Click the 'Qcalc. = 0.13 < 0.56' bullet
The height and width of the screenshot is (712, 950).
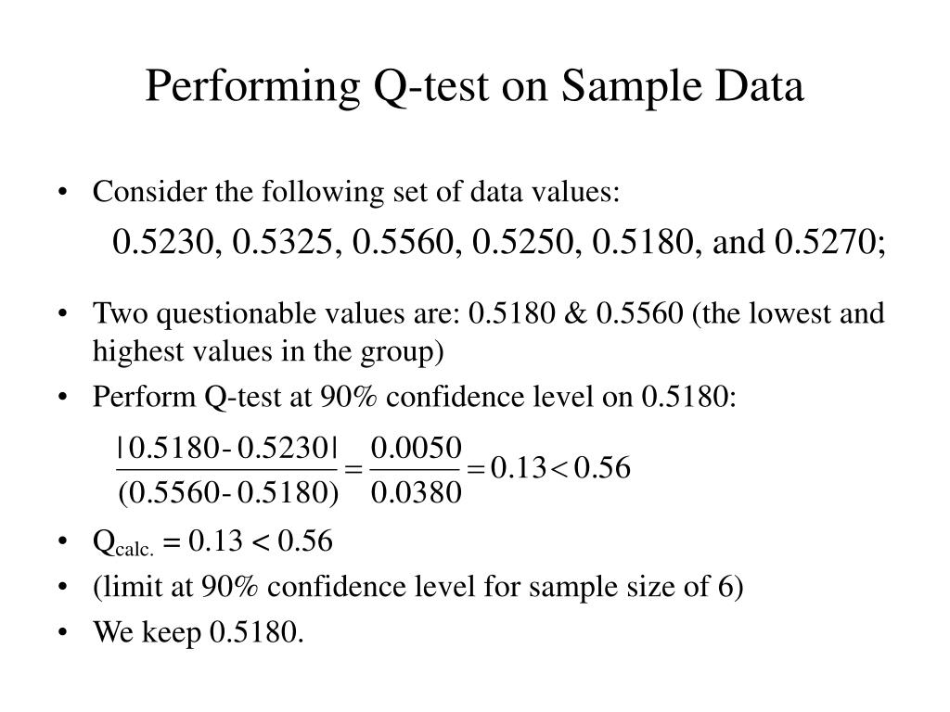pos(212,541)
